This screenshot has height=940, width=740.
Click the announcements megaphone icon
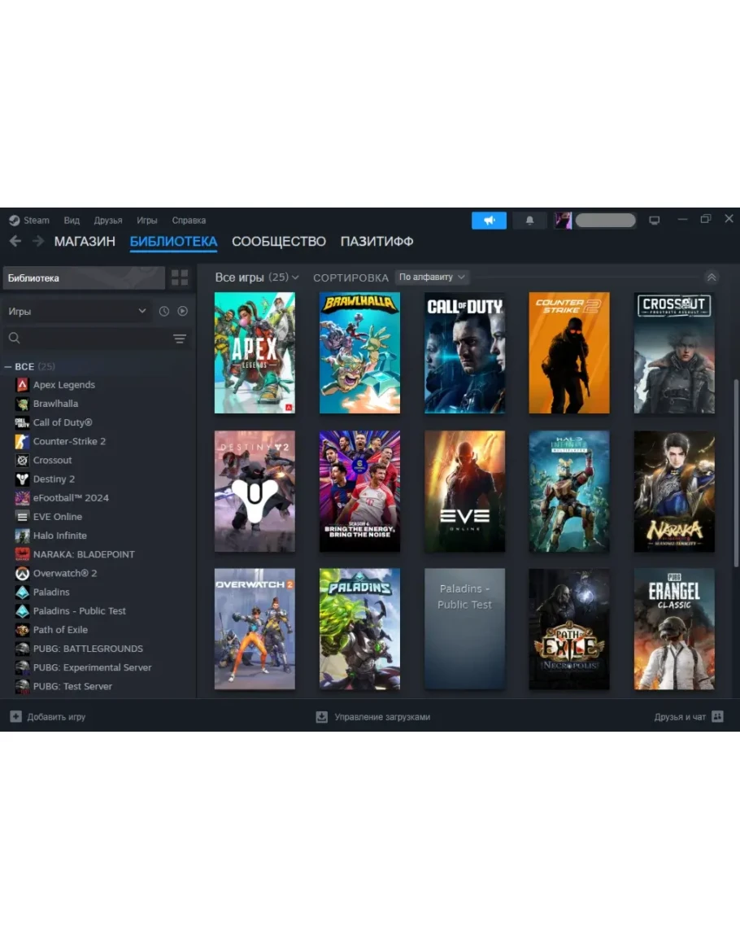(x=489, y=221)
